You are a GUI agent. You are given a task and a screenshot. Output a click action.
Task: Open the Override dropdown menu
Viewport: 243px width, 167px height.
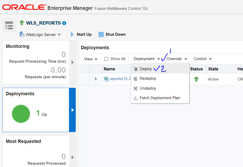177,59
